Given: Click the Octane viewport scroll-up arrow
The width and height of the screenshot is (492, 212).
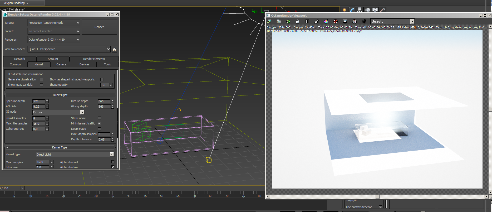Looking at the screenshot, I should click(490, 27).
